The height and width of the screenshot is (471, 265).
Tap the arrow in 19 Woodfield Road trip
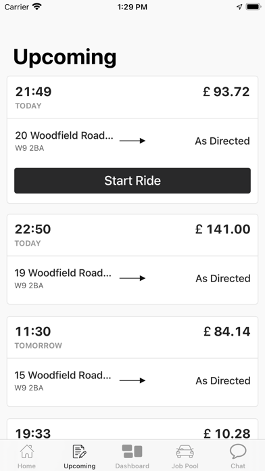(132, 278)
